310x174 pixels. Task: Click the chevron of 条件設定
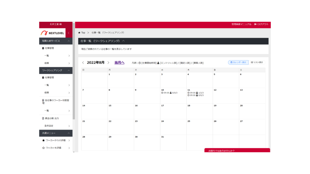click(69, 126)
